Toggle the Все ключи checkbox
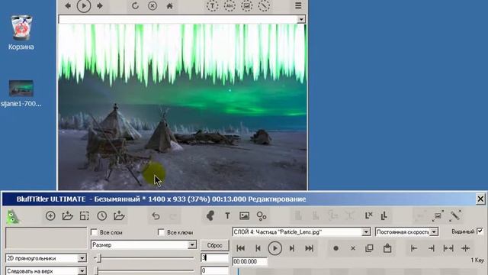488x275 pixels. 161,232
